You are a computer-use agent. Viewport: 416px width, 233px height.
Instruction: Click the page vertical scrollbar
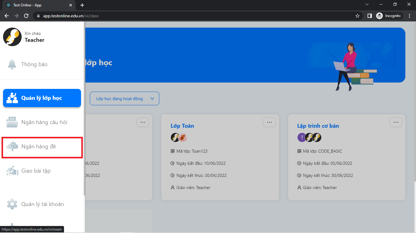point(414,102)
